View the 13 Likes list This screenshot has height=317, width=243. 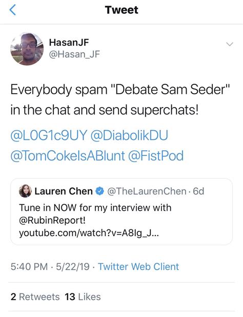point(83,297)
